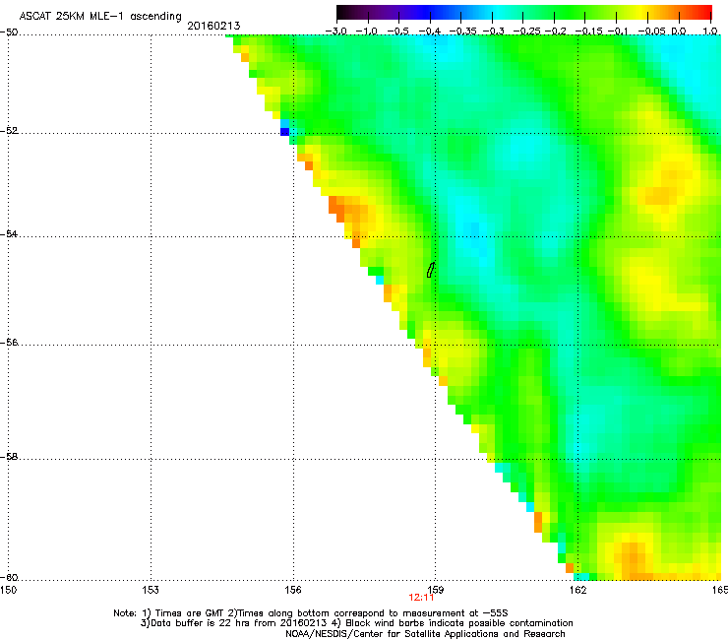Click the -0.05 color scale label
The image size is (728, 640).
point(651,32)
